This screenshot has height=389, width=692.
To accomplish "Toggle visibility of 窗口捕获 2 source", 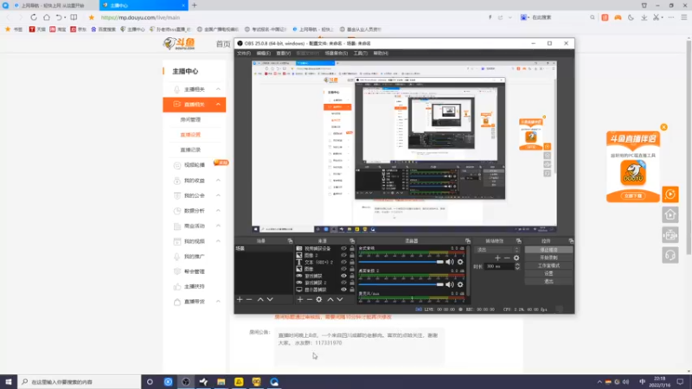I will pos(343,283).
